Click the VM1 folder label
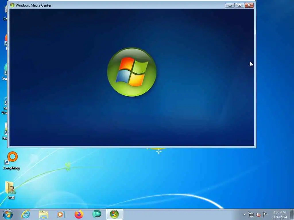The image size is (294, 220). point(11,198)
